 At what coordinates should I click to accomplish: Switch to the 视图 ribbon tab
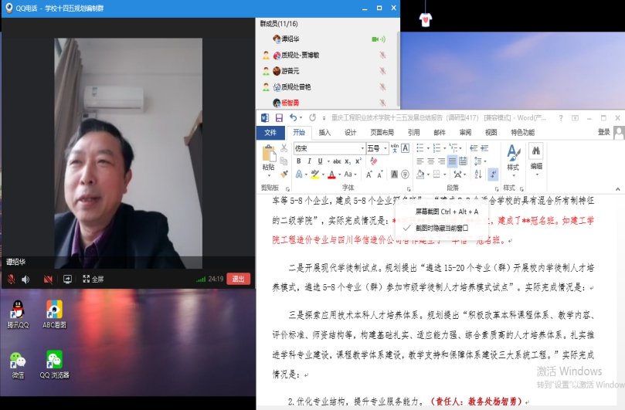pyautogui.click(x=491, y=132)
